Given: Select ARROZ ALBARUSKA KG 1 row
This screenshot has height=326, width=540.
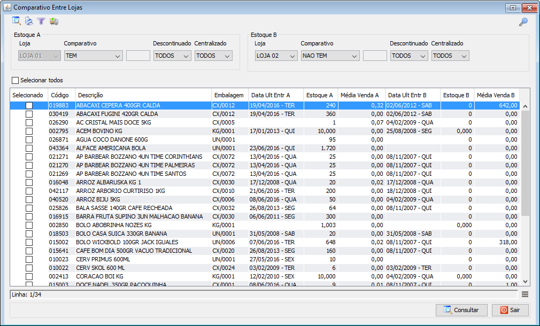Looking at the screenshot, I should pos(265,182).
